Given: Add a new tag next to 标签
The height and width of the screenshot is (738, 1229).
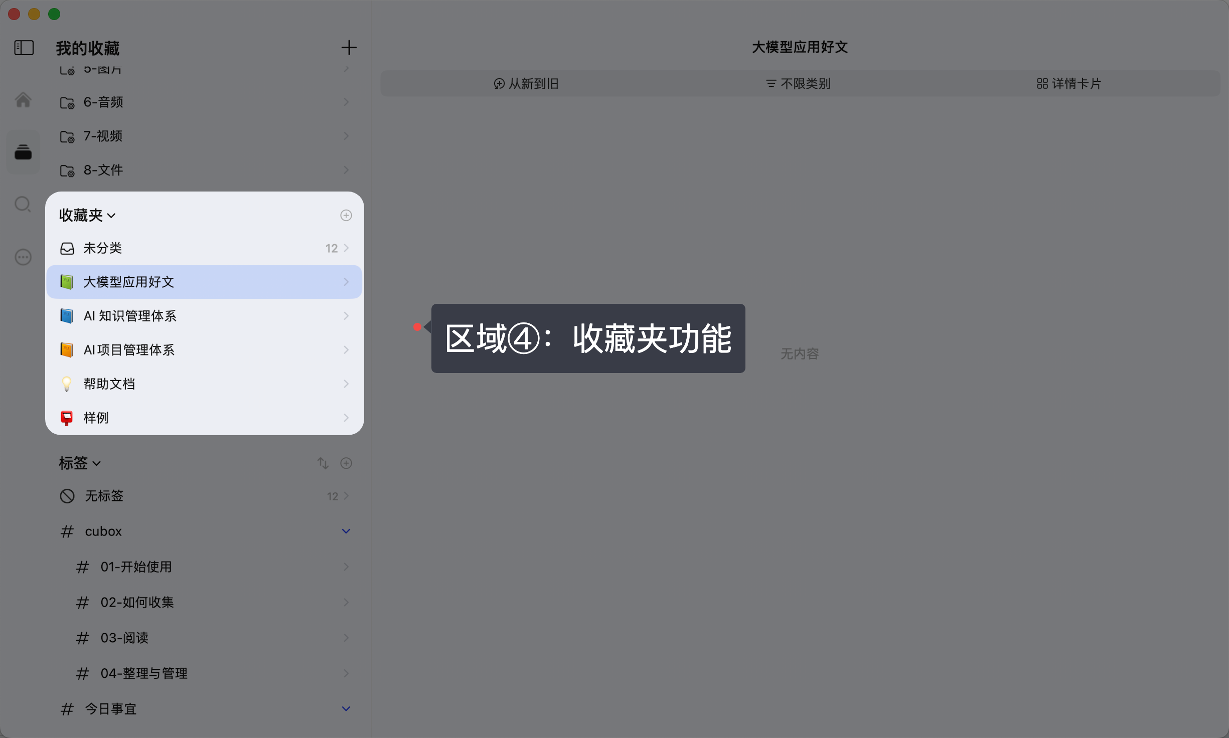Looking at the screenshot, I should tap(346, 463).
